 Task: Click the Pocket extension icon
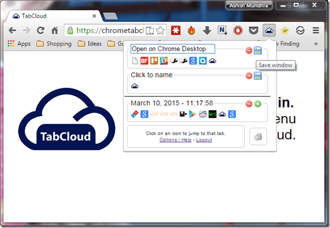click(x=253, y=31)
